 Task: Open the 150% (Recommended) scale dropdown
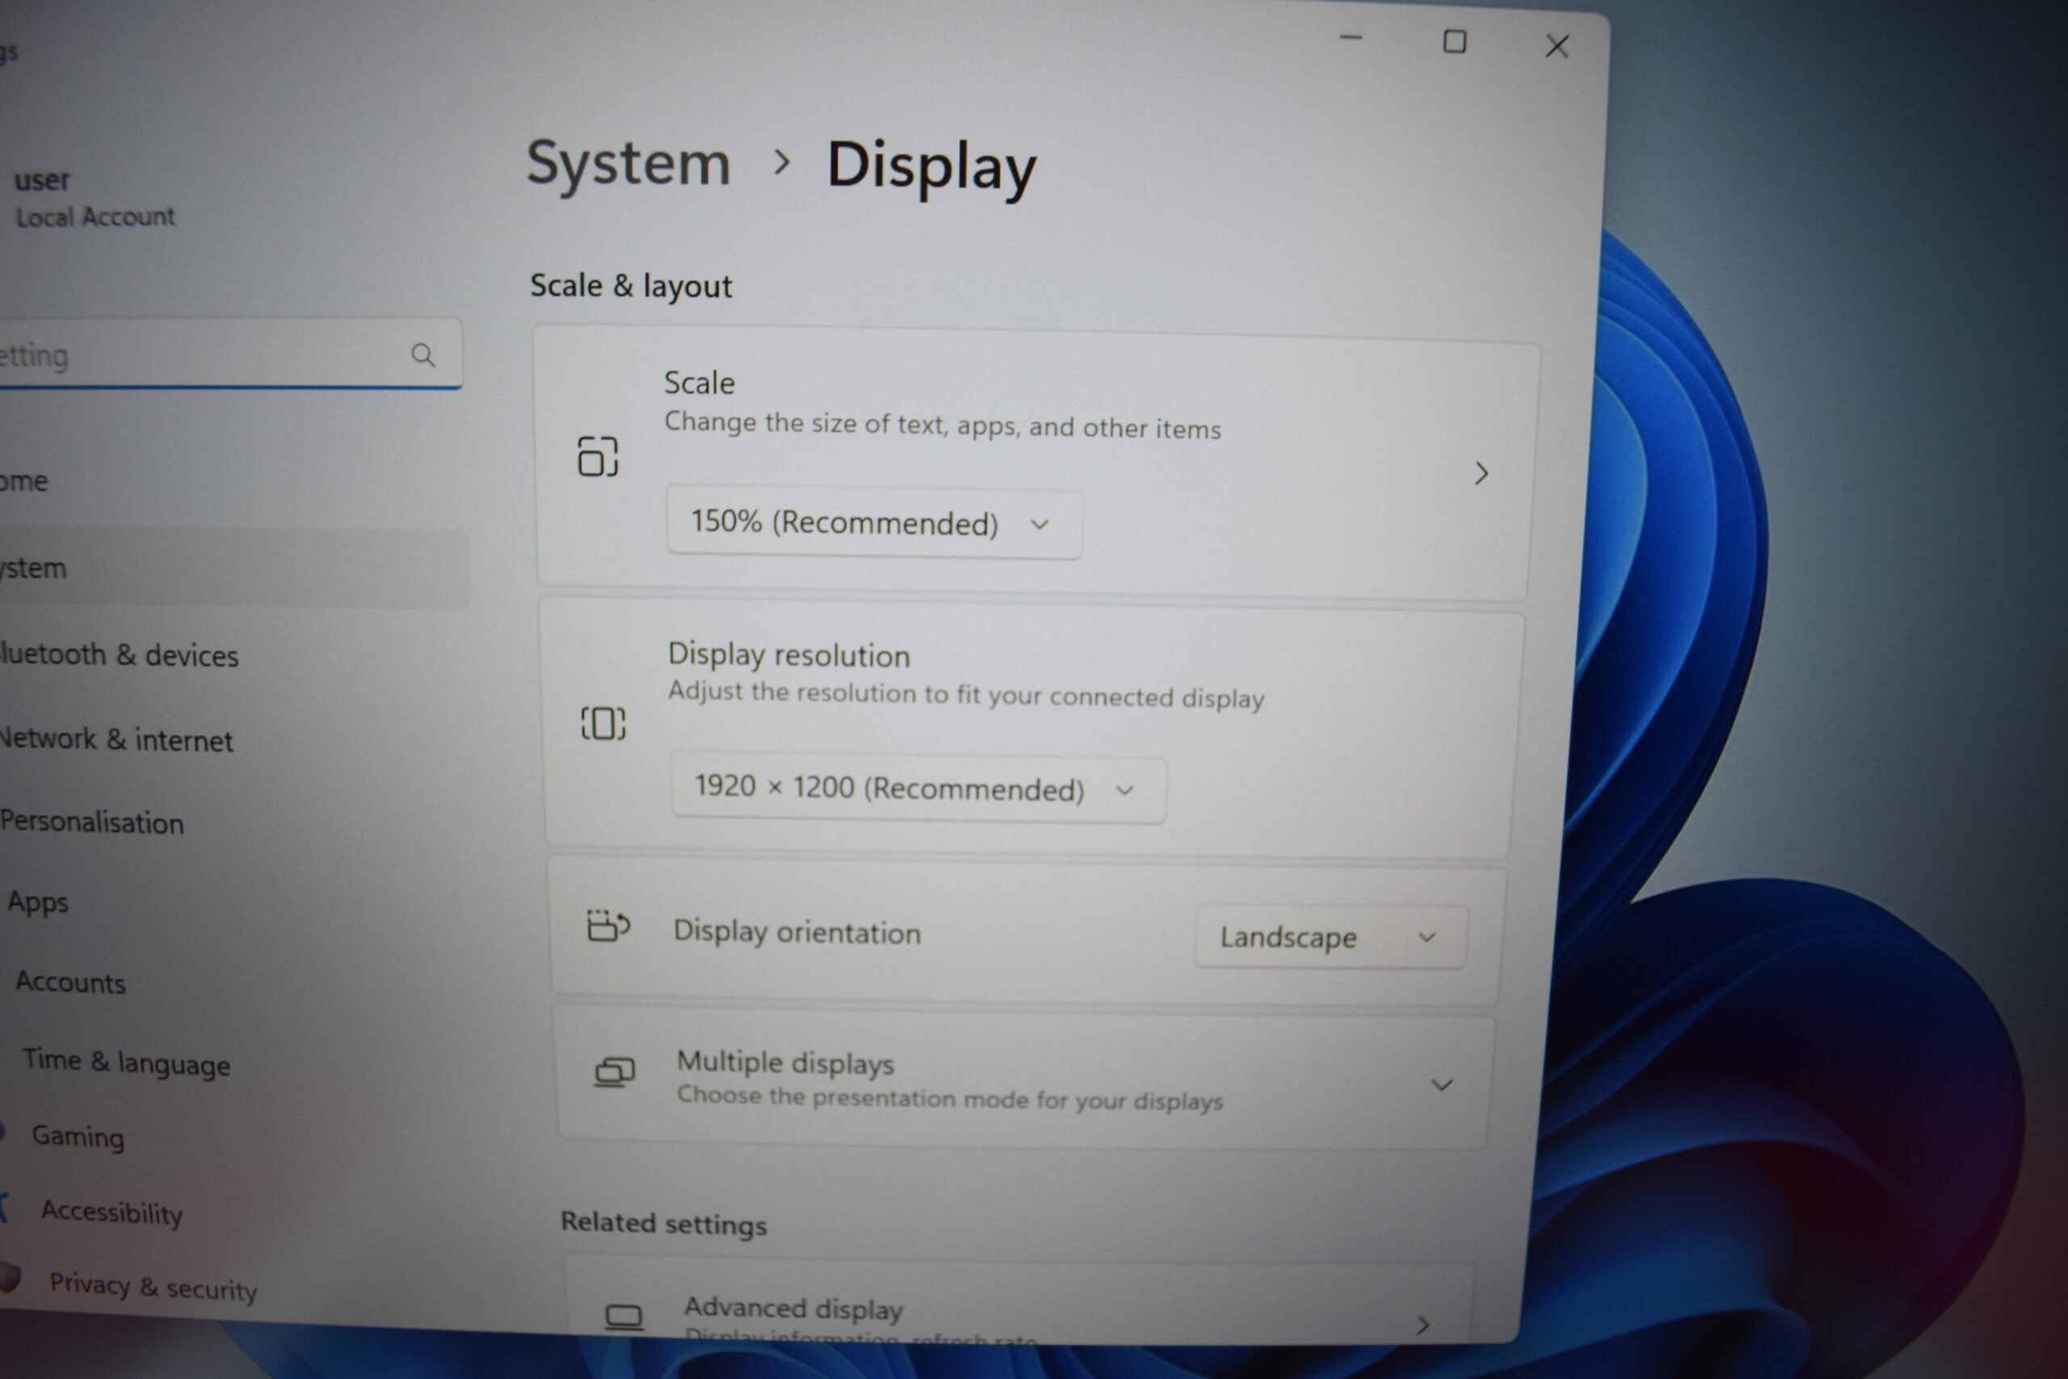pos(874,523)
